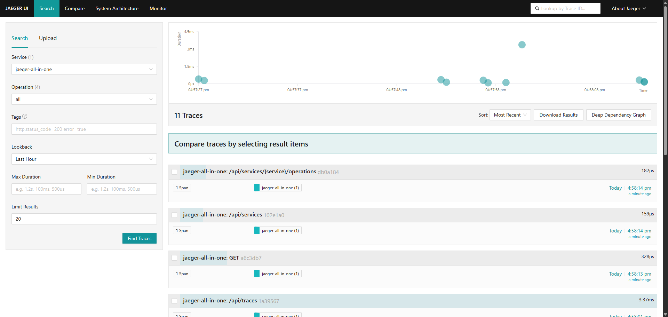
Task: Check the GET trace a6c3db7 checkbox
Action: tap(174, 258)
